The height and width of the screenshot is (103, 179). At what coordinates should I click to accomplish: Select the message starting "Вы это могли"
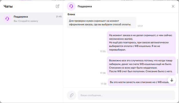[x=138, y=82]
